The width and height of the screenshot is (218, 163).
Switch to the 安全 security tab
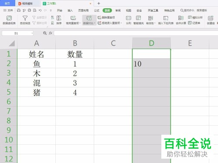pyautogui.click(x=139, y=10)
